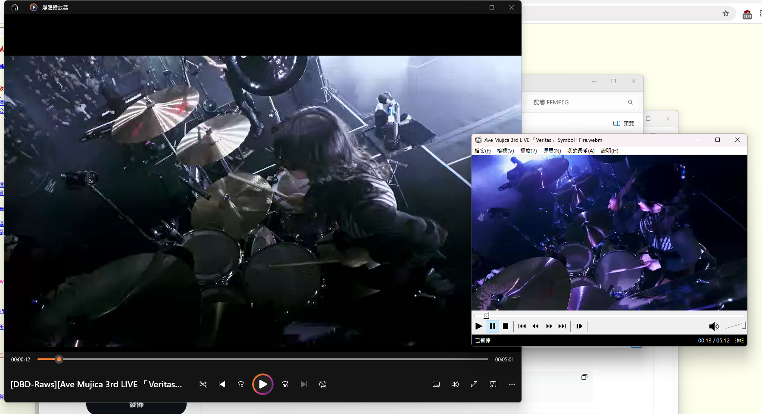Click Play button in MPC player
762x414 pixels.
(479, 326)
